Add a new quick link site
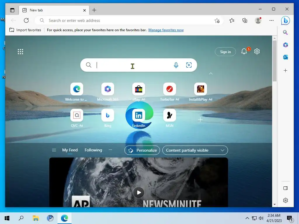299x224 pixels. pos(200,120)
